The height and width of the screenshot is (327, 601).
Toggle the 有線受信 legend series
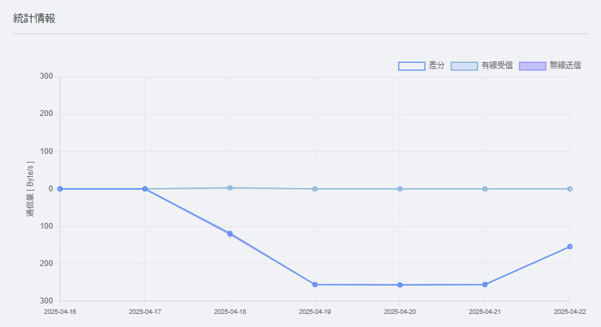click(482, 66)
